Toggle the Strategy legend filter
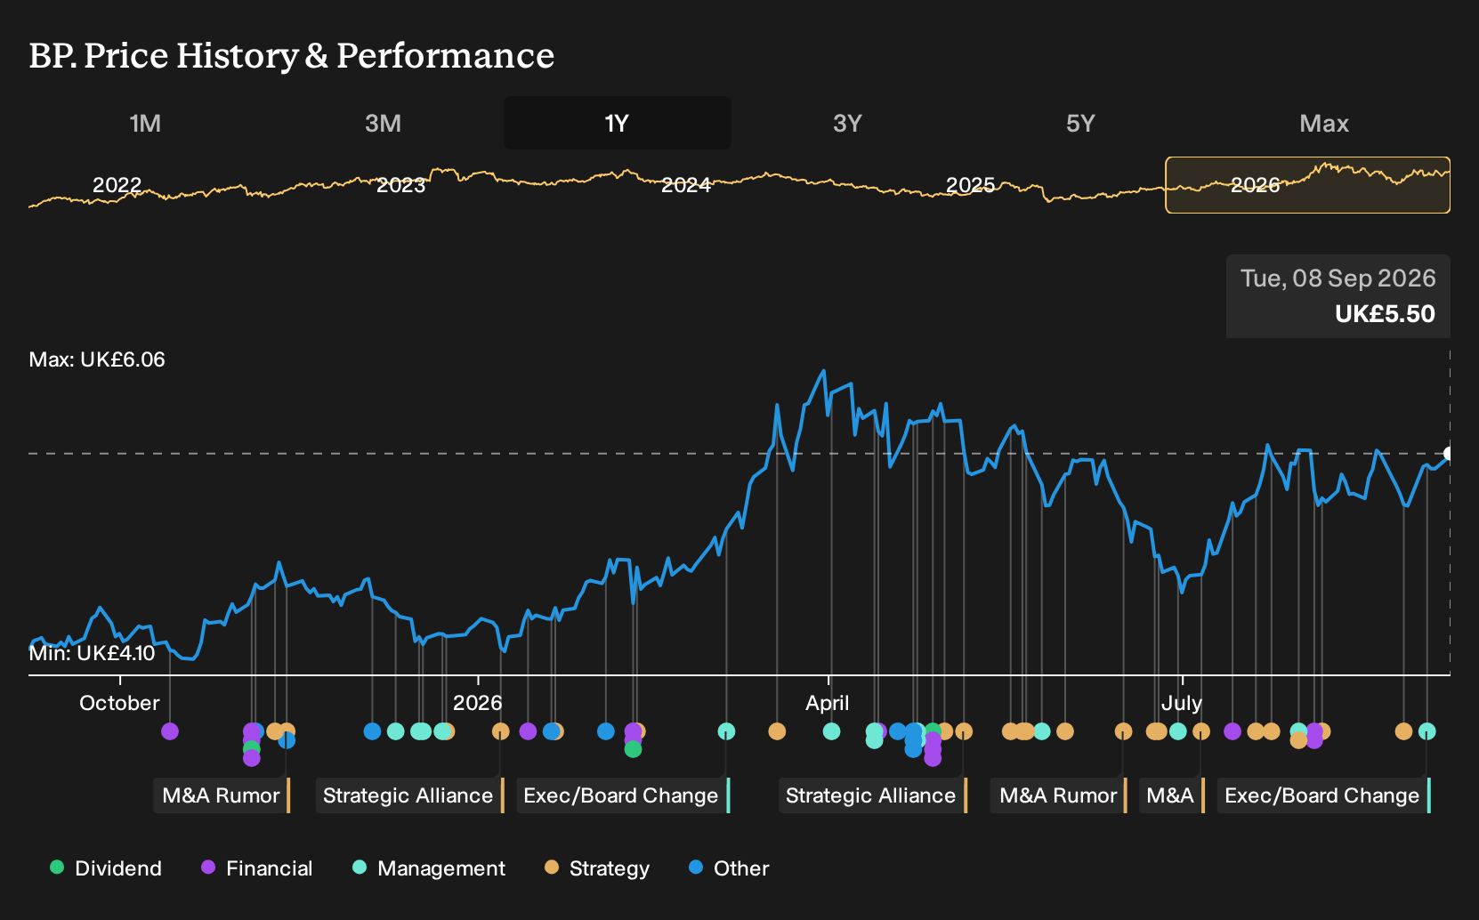 [597, 868]
